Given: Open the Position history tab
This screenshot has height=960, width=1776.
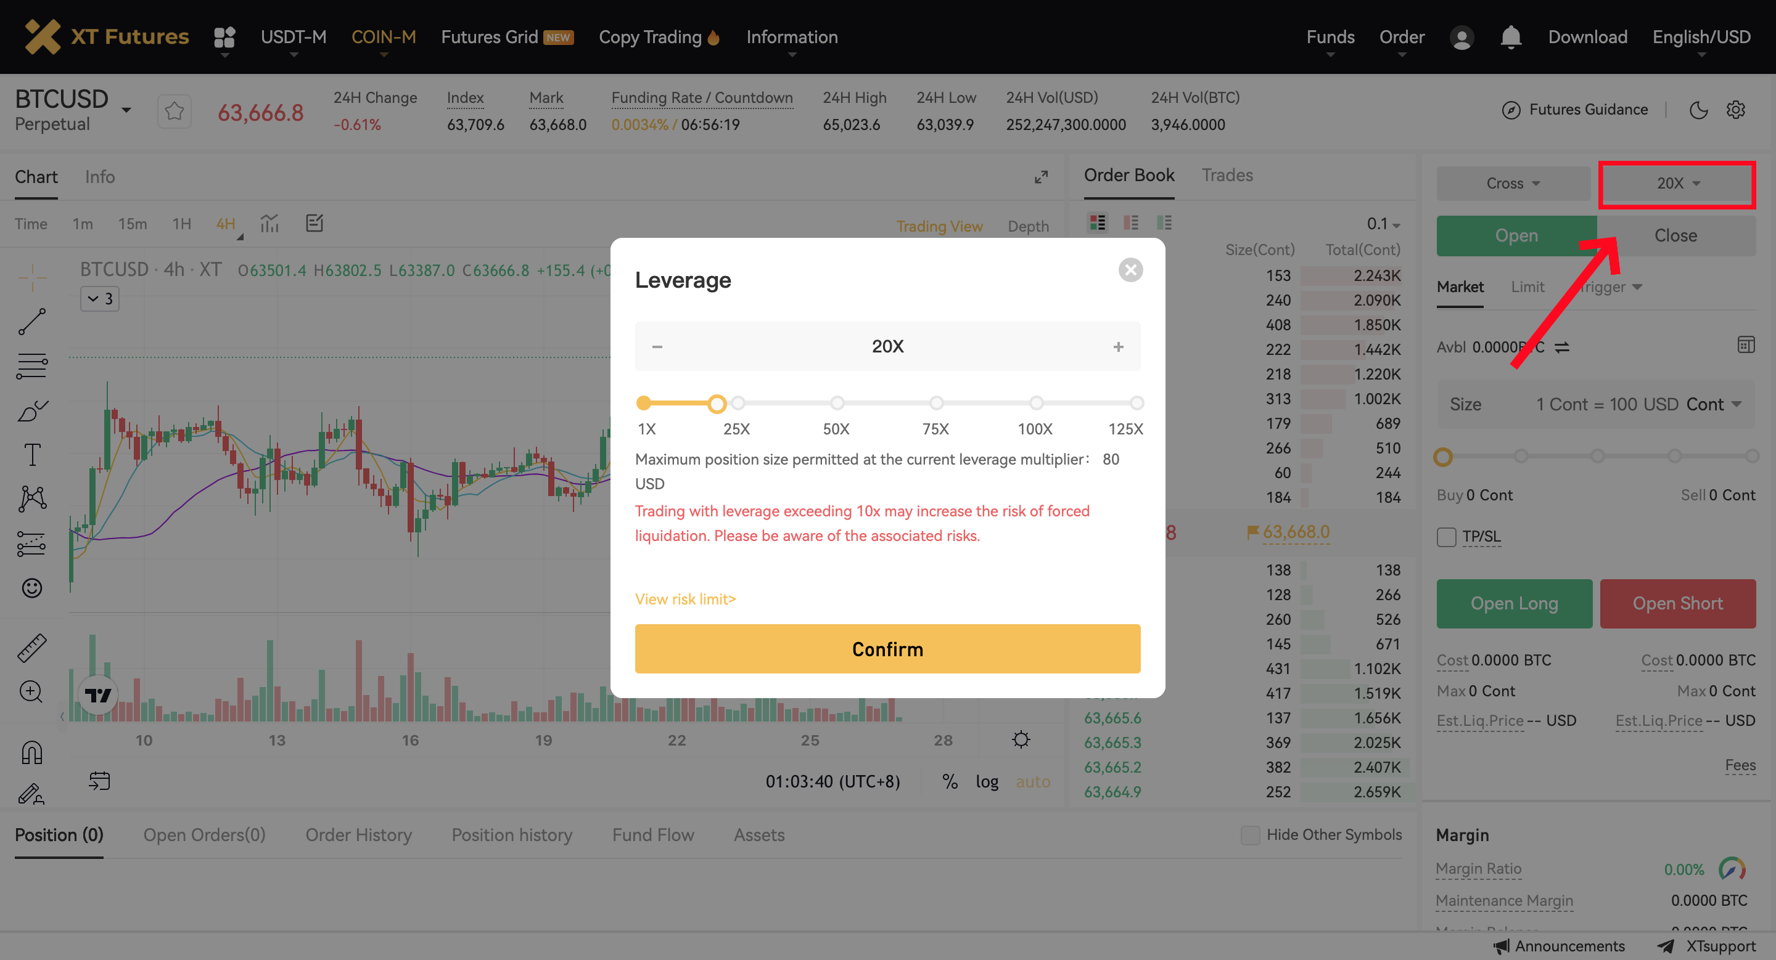Looking at the screenshot, I should tap(512, 835).
